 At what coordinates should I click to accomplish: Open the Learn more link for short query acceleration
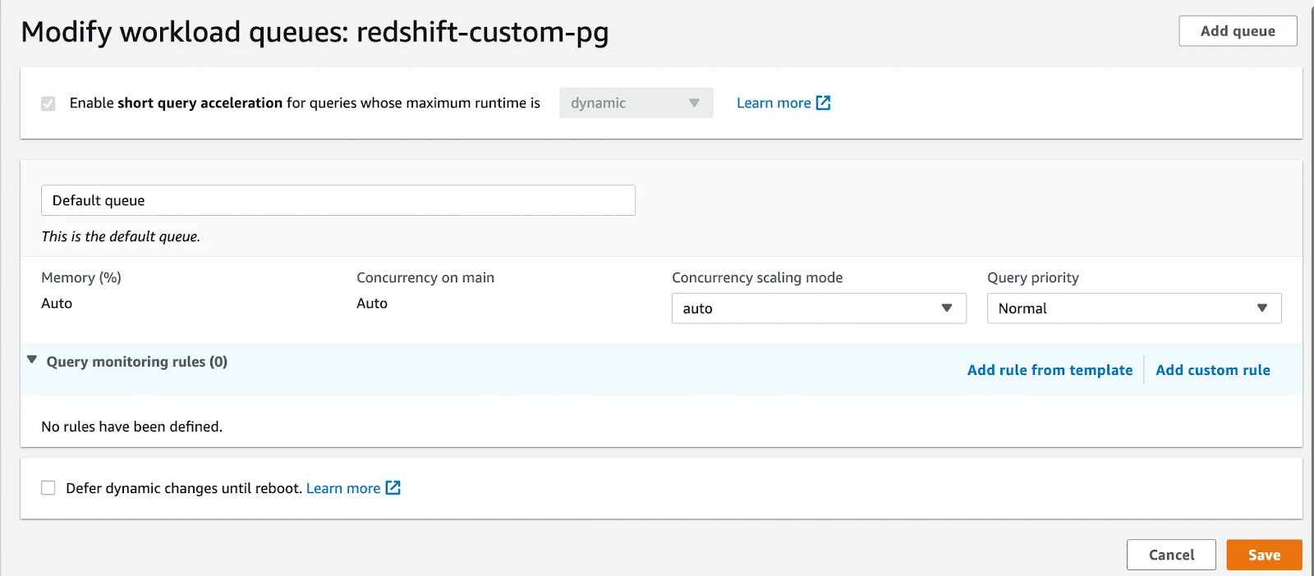coord(773,103)
